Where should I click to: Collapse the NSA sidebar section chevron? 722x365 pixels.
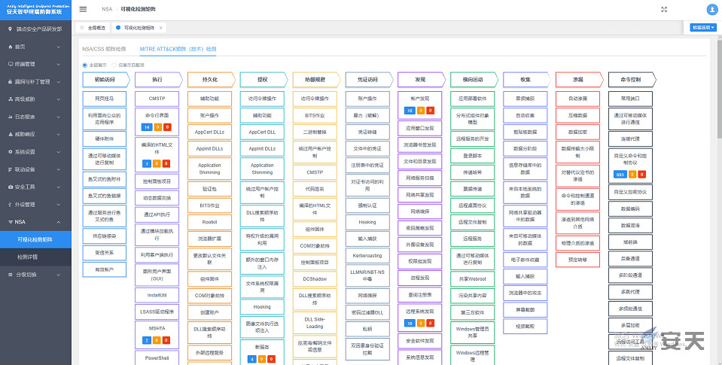[x=59, y=222]
